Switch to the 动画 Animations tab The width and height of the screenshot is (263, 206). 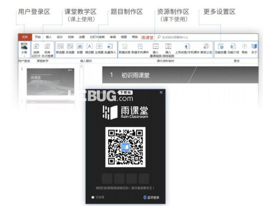click(x=82, y=37)
